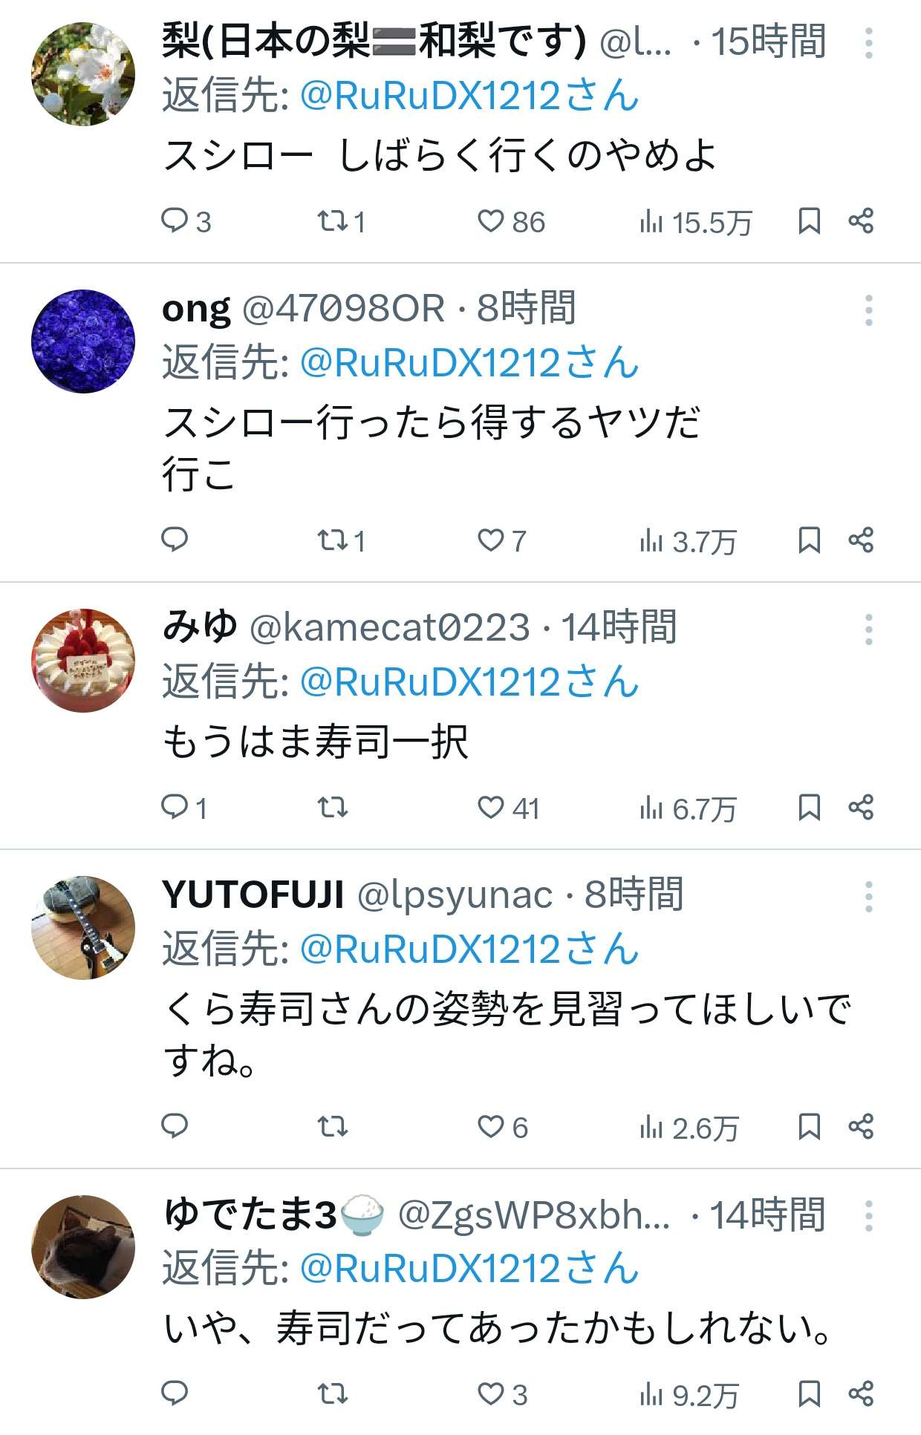Viewport: 921px width, 1435px height.
Task: Open more options menu on ong's reply
Action: click(868, 310)
